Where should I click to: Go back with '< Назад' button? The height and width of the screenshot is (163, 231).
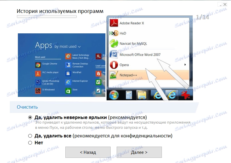(88, 152)
